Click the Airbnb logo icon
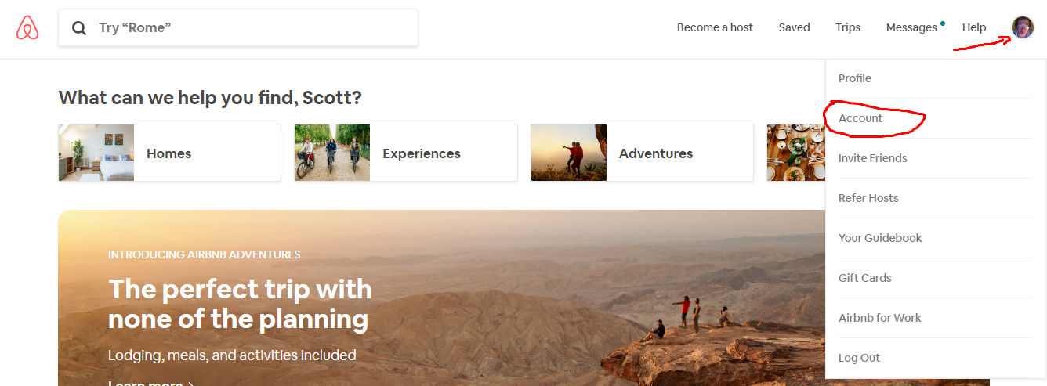 (27, 28)
